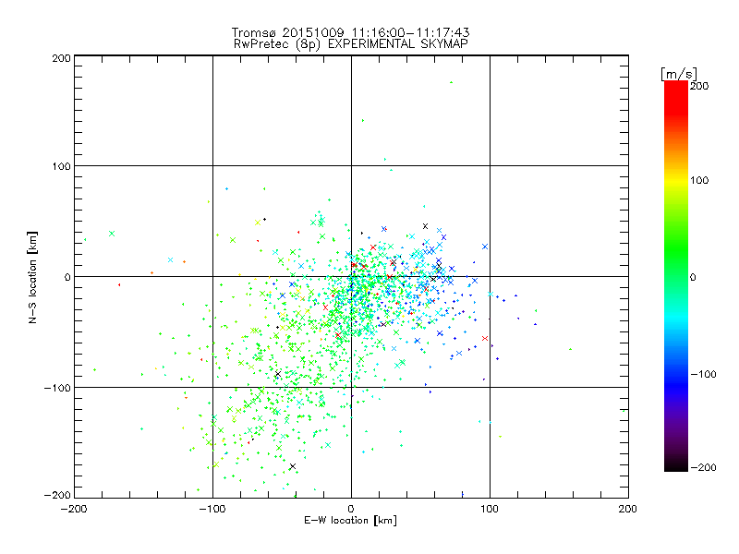Click the y-axis '-100' tick label

pos(58,388)
